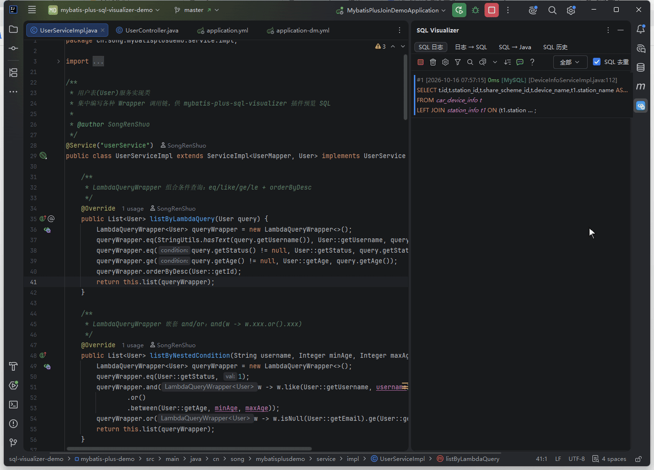Open the Database tool window
This screenshot has width=654, height=470.
641,67
